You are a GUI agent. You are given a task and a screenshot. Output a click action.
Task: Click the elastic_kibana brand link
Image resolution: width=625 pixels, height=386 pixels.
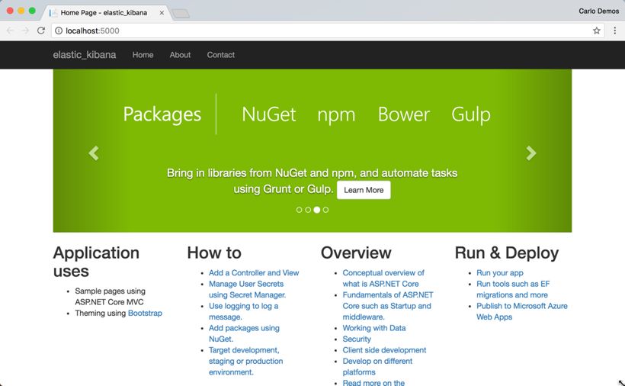(x=85, y=55)
